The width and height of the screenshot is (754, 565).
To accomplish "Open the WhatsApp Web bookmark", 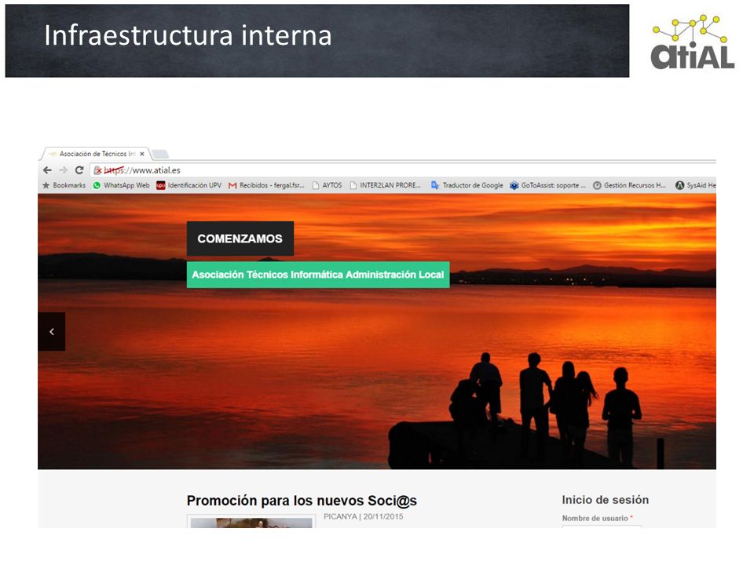I will point(121,185).
